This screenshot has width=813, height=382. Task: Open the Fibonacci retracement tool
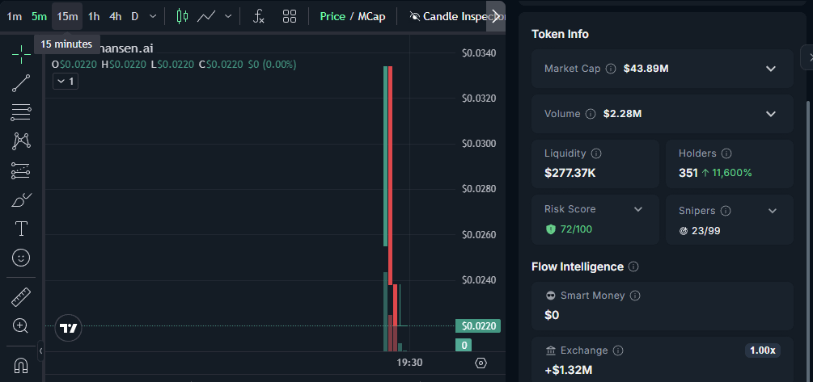click(x=21, y=111)
